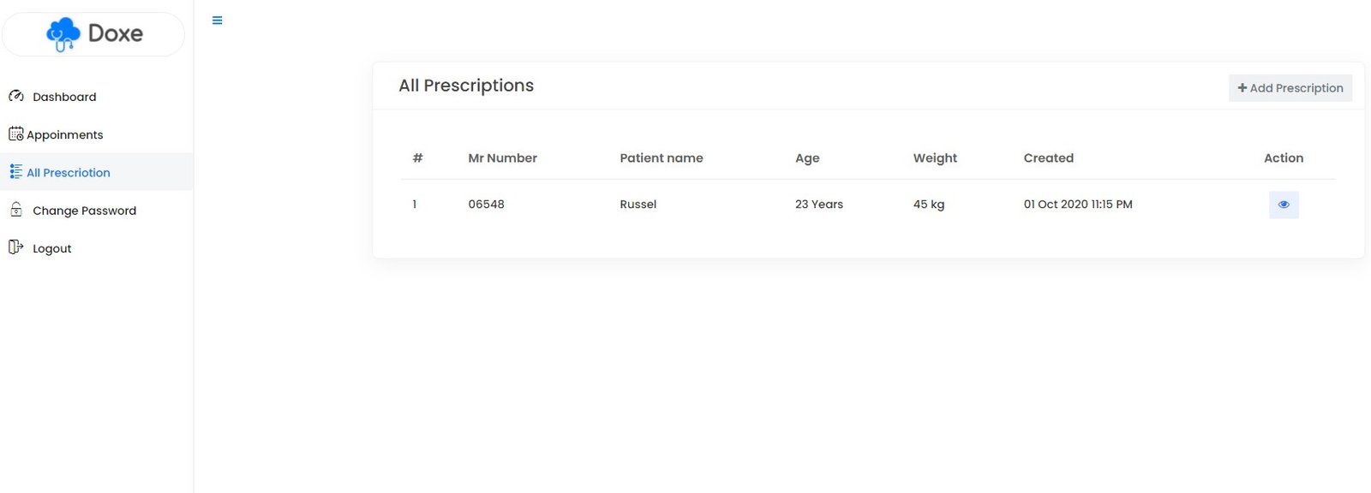This screenshot has height=493, width=1371.
Task: Open the Dashboard menu item
Action: (64, 97)
